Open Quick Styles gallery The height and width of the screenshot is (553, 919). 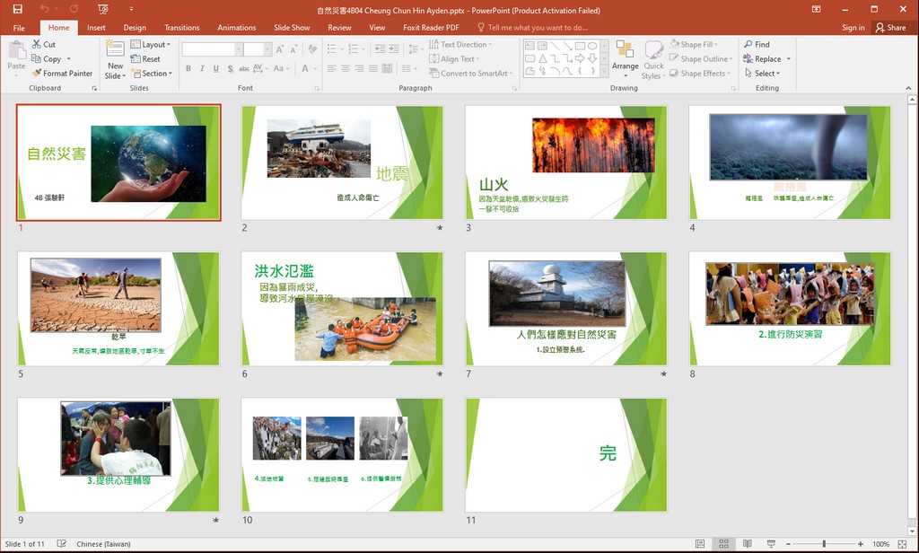(653, 60)
